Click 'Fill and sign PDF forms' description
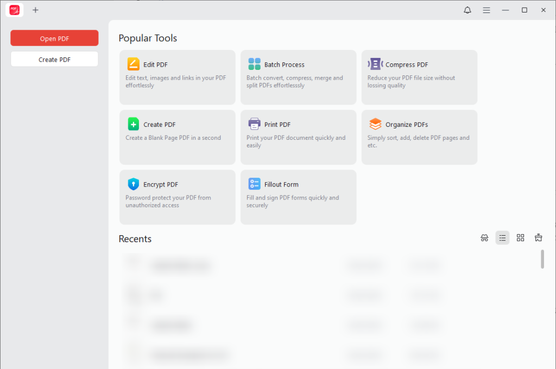This screenshot has height=369, width=556. pos(293,202)
